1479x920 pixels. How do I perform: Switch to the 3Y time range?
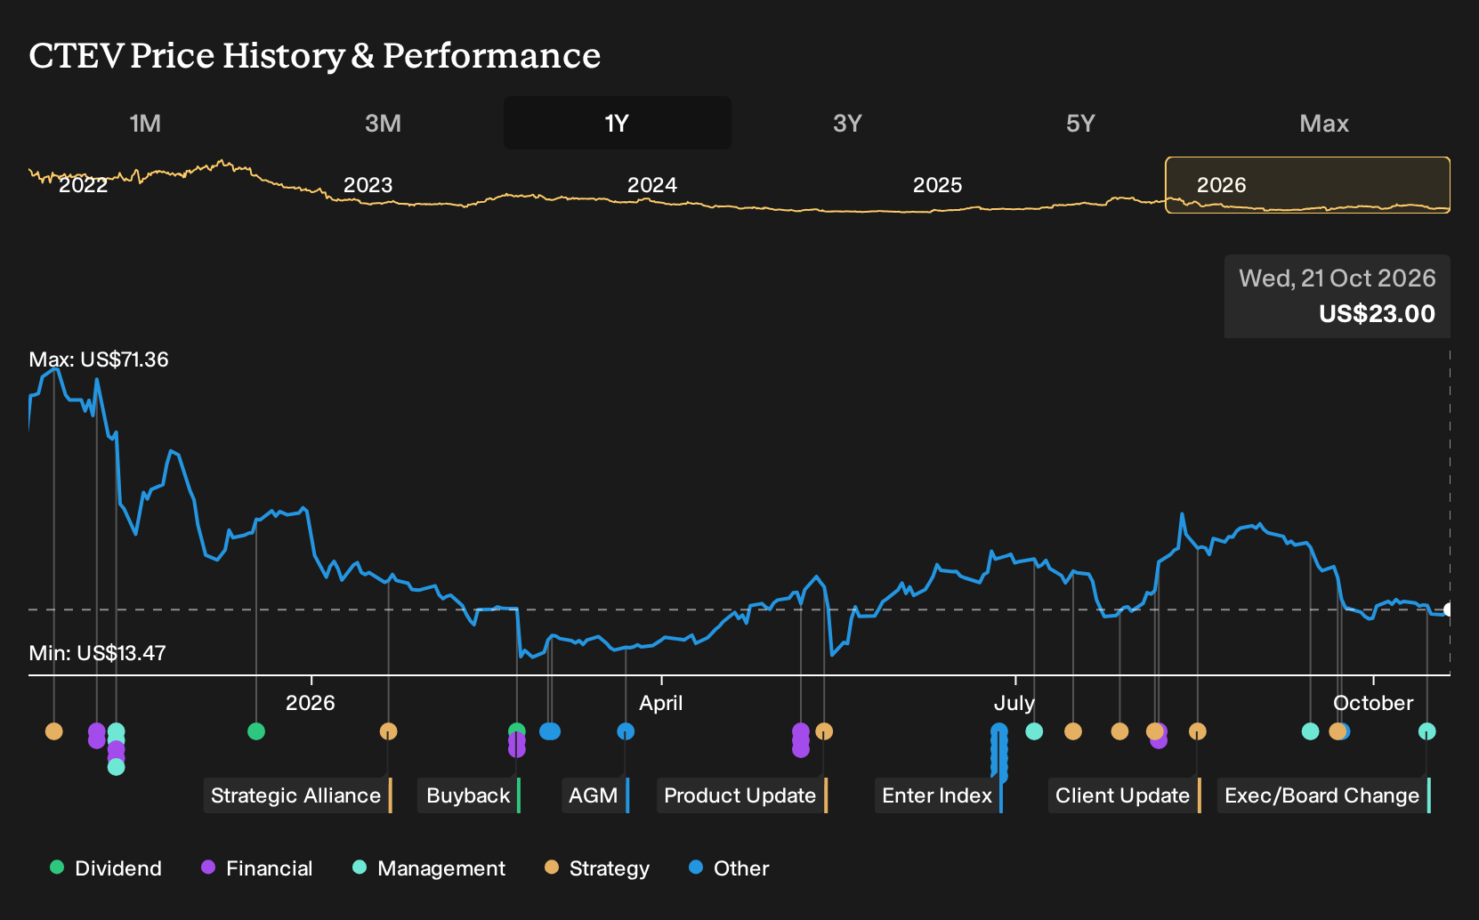pyautogui.click(x=847, y=123)
